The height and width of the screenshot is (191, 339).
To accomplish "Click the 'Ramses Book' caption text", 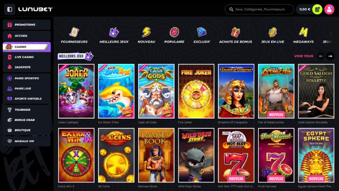I will point(147,186).
